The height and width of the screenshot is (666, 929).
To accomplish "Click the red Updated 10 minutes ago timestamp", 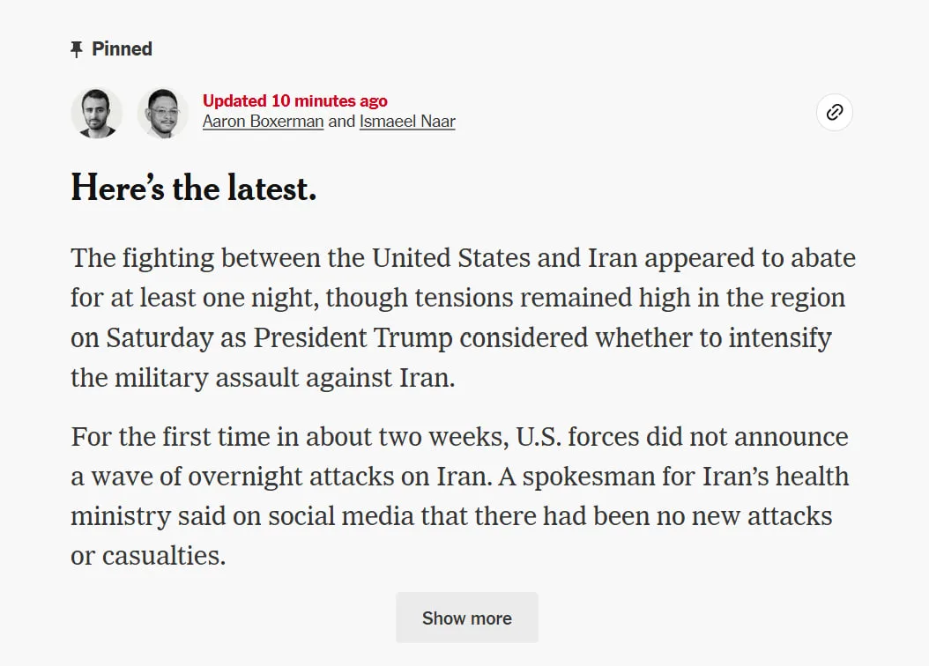I will (295, 100).
